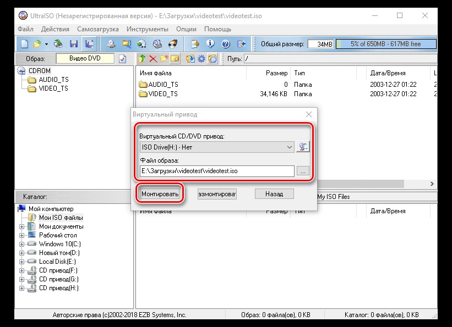This screenshot has height=327, width=452.
Task: Open the Опции menu
Action: tap(186, 29)
